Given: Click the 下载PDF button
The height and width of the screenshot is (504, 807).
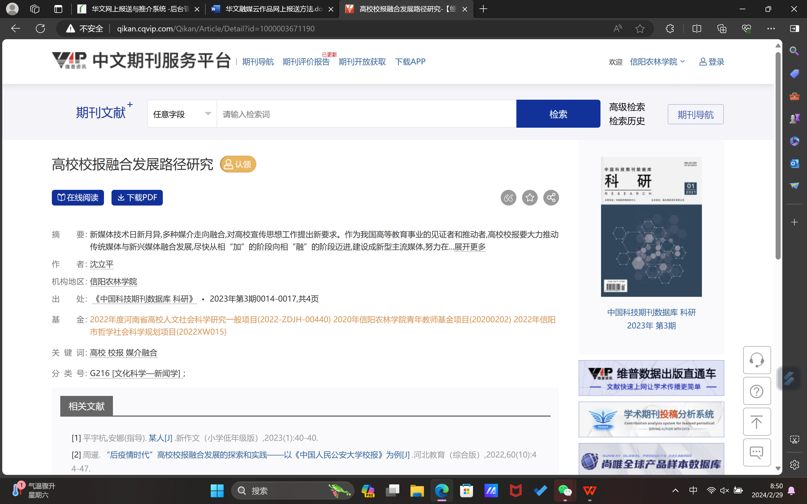Looking at the screenshot, I should [137, 198].
